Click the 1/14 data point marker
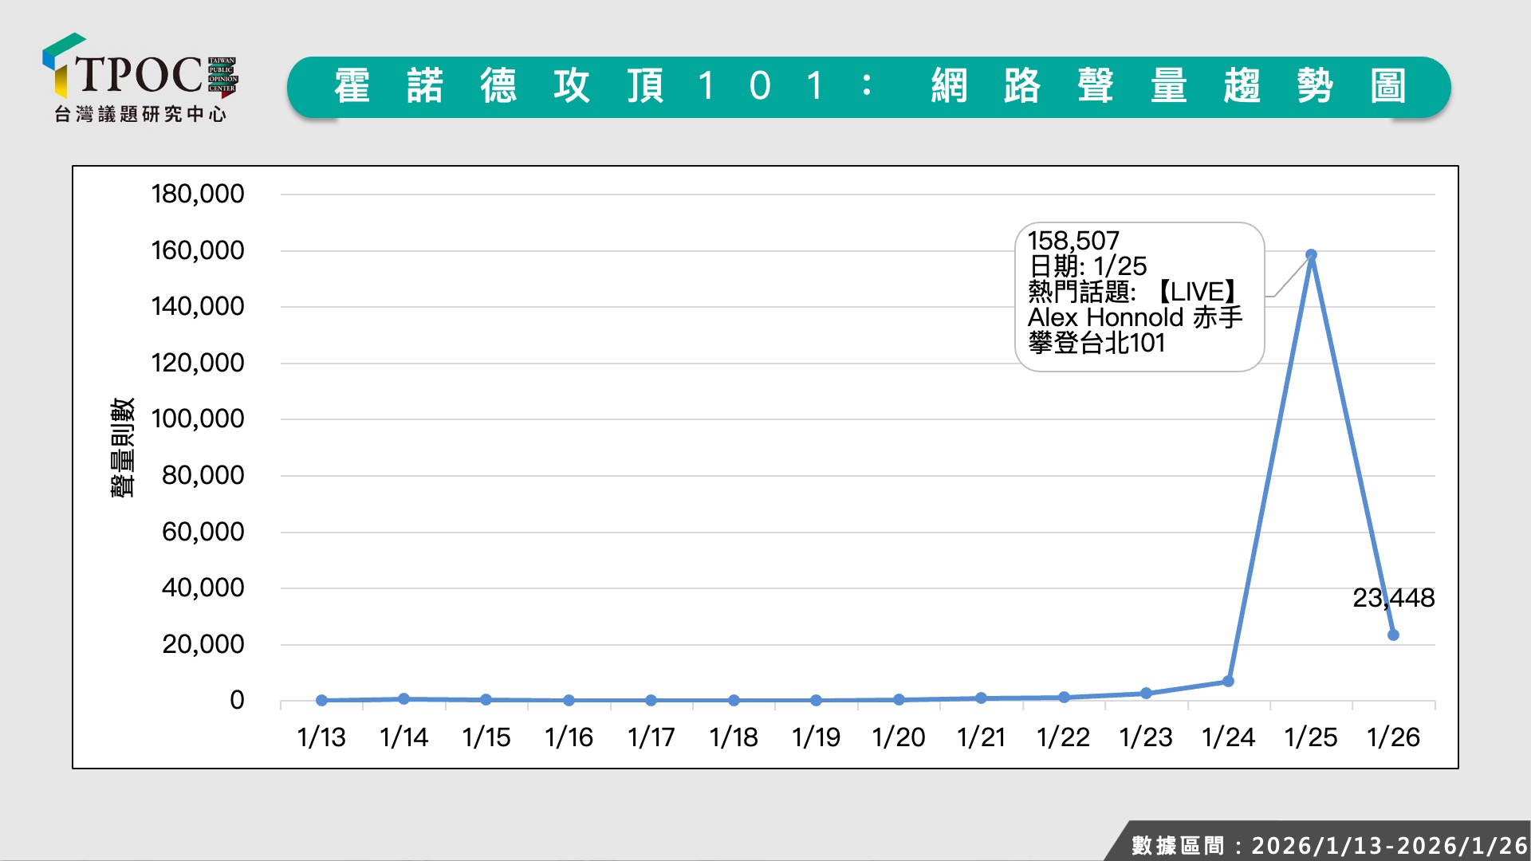The height and width of the screenshot is (861, 1531). pyautogui.click(x=403, y=698)
